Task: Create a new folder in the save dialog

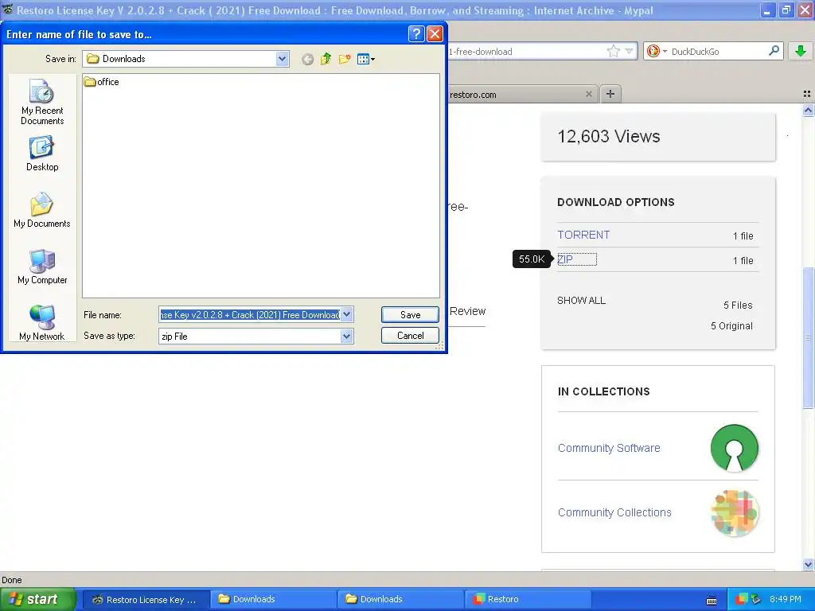Action: click(x=344, y=59)
